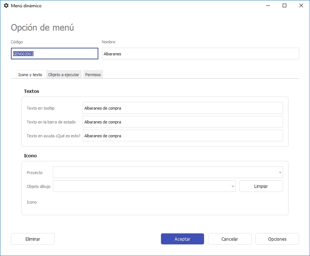Select the Texto en la barra de estado field
Image resolution: width=310 pixels, height=256 pixels.
point(183,122)
